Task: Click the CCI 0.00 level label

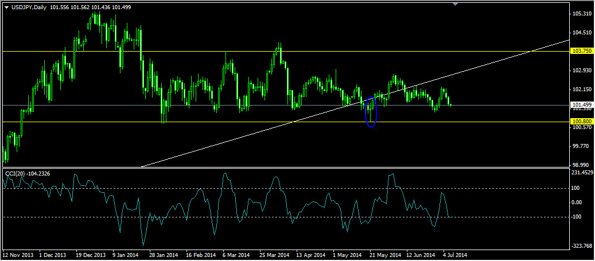Action: [x=576, y=202]
